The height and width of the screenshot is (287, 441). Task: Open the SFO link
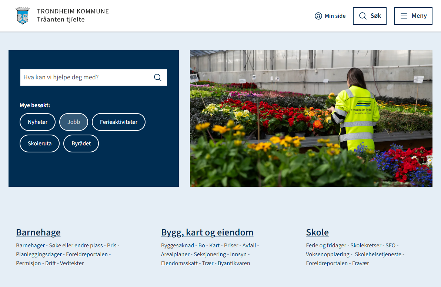[390, 245]
